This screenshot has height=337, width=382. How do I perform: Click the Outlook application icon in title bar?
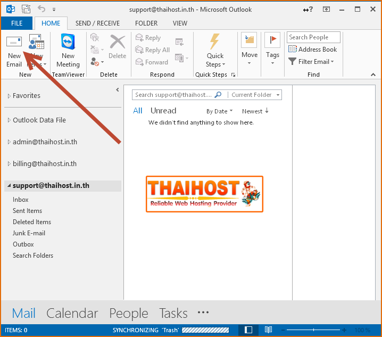pos(11,9)
